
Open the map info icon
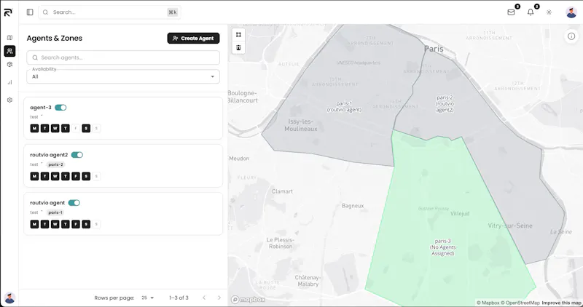pos(571,36)
